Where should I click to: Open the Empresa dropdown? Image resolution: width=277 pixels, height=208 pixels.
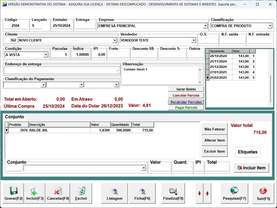point(205,26)
